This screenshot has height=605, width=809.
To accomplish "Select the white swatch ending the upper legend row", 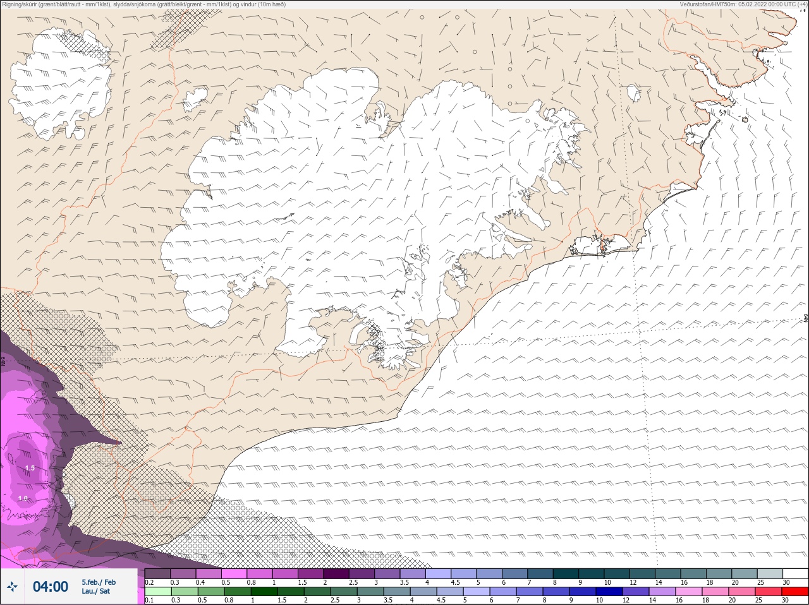I will [x=794, y=573].
